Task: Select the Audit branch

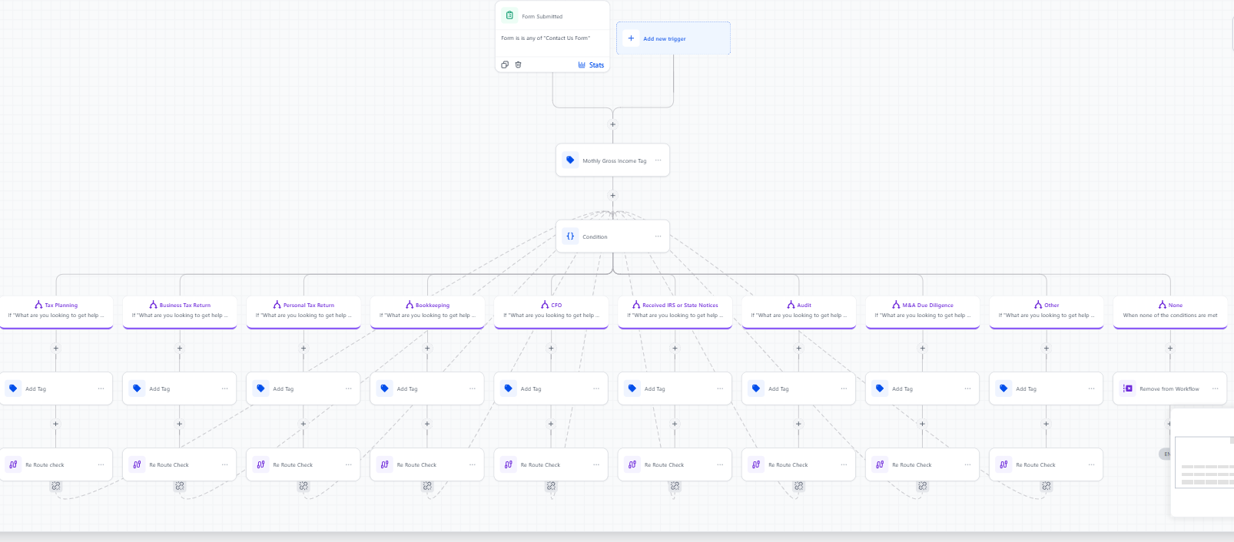Action: click(798, 312)
